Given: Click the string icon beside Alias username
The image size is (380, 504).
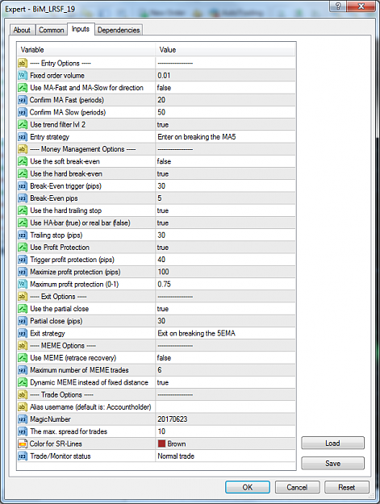Looking at the screenshot, I should pyautogui.click(x=23, y=407).
